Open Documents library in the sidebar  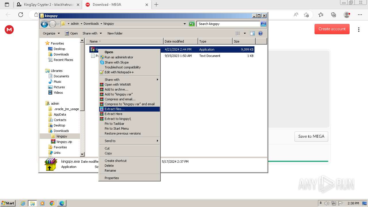pyautogui.click(x=59, y=76)
